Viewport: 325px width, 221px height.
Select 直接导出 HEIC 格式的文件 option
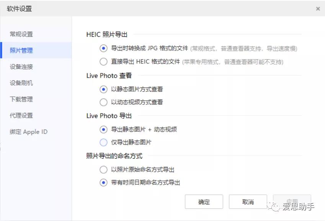[103, 61]
